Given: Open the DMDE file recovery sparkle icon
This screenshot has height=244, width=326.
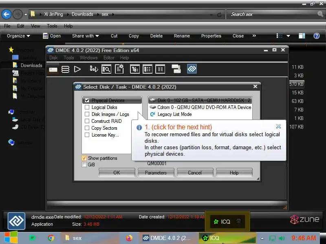Looking at the screenshot, I should click(x=119, y=69).
